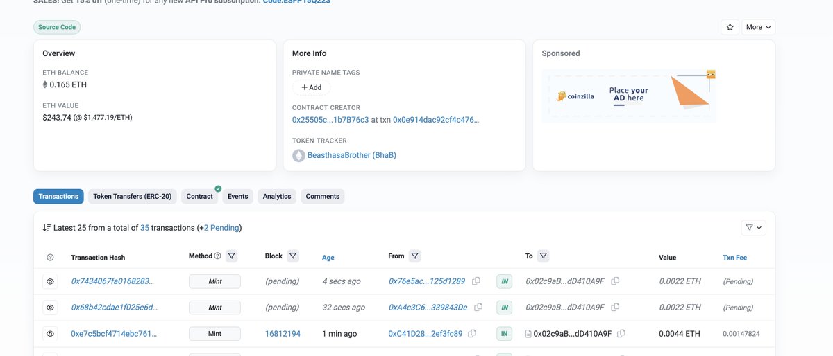The width and height of the screenshot is (833, 356).
Task: Click the Source Code badge
Action: pyautogui.click(x=57, y=27)
